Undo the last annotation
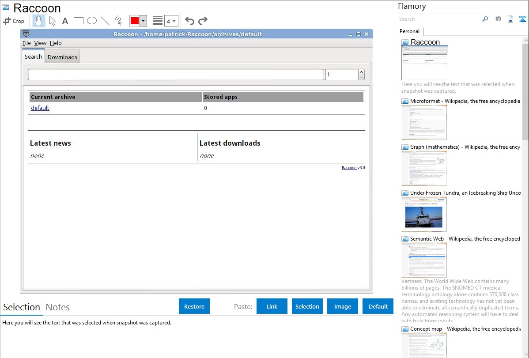This screenshot has height=358, width=529. pyautogui.click(x=189, y=21)
